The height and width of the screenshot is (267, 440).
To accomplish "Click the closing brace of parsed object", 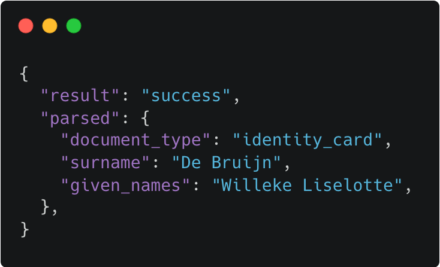I will click(45, 207).
